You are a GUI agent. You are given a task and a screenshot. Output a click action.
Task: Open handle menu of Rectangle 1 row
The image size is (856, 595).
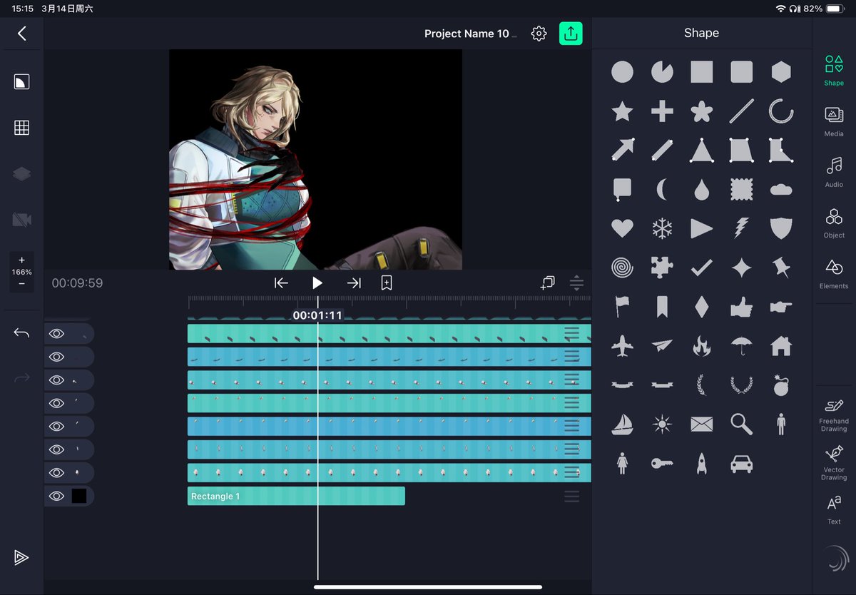click(x=571, y=496)
